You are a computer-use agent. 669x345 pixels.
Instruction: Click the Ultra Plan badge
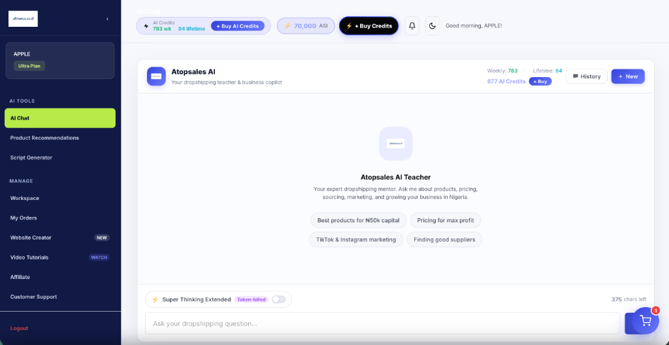29,66
